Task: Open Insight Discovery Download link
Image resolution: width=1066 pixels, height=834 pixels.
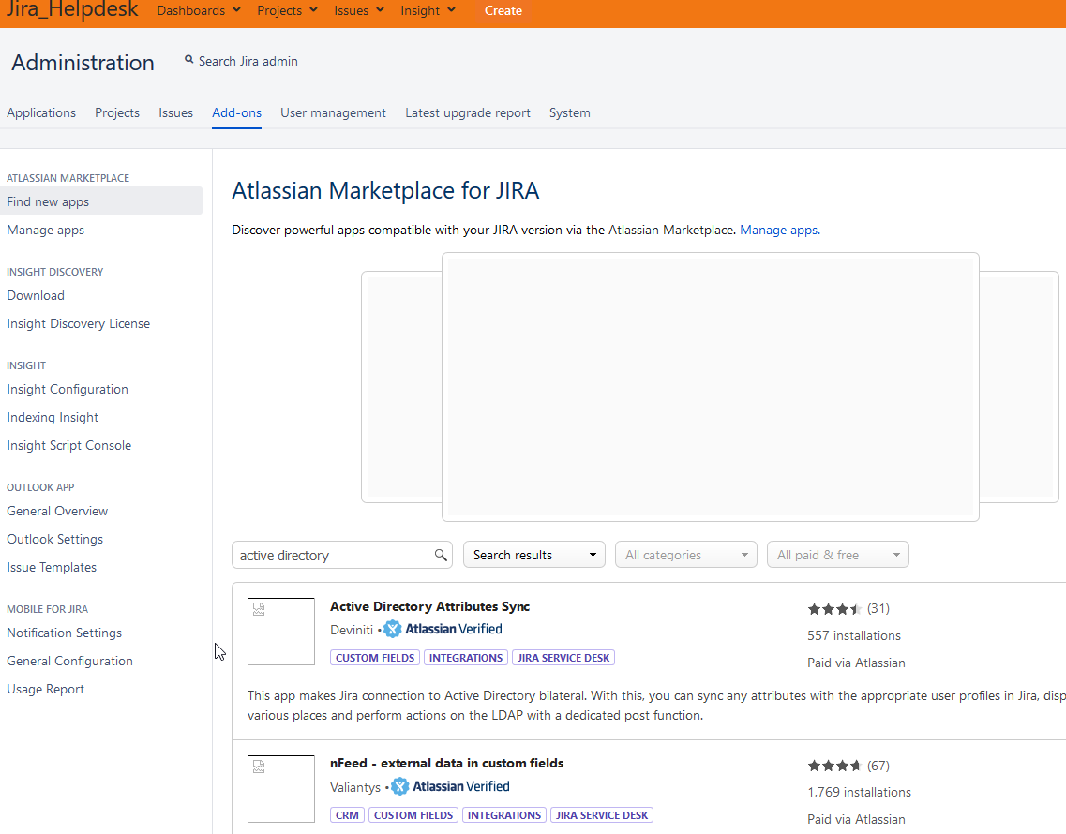Action: click(36, 296)
